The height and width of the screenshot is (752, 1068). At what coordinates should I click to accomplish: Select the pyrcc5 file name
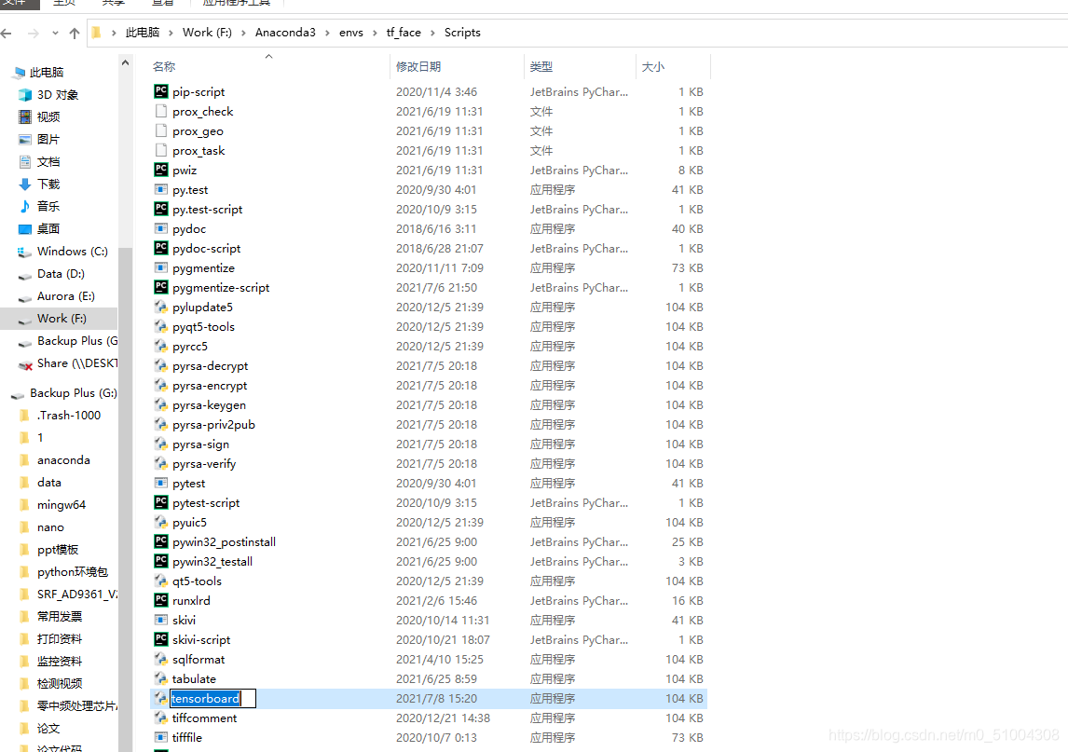(190, 346)
